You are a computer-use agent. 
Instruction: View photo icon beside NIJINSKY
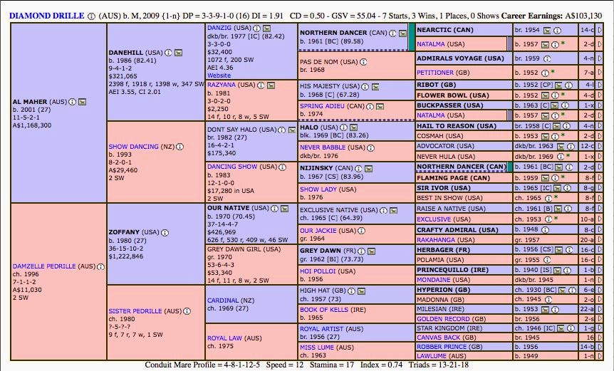click(368, 169)
